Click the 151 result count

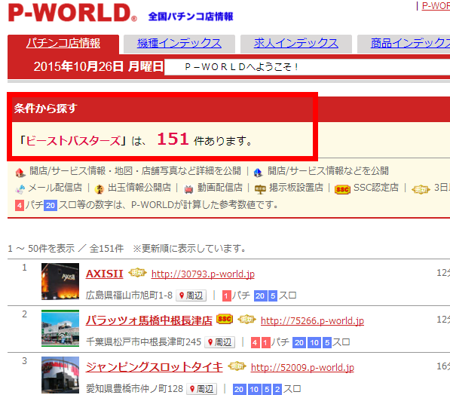(x=173, y=139)
